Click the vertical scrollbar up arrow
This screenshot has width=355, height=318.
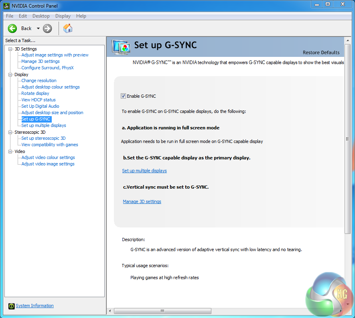(x=347, y=40)
